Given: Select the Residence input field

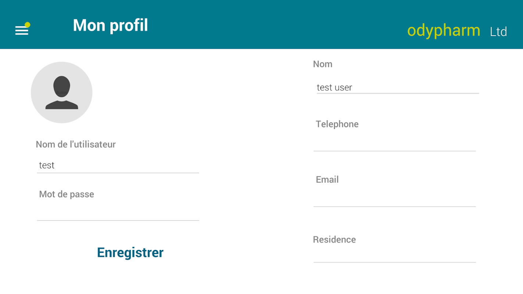Looking at the screenshot, I should click(x=394, y=255).
